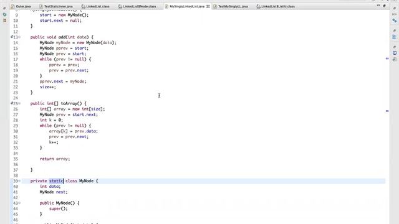Place cursor on 'size++;' line
The height and width of the screenshot is (224, 399).
click(47, 87)
